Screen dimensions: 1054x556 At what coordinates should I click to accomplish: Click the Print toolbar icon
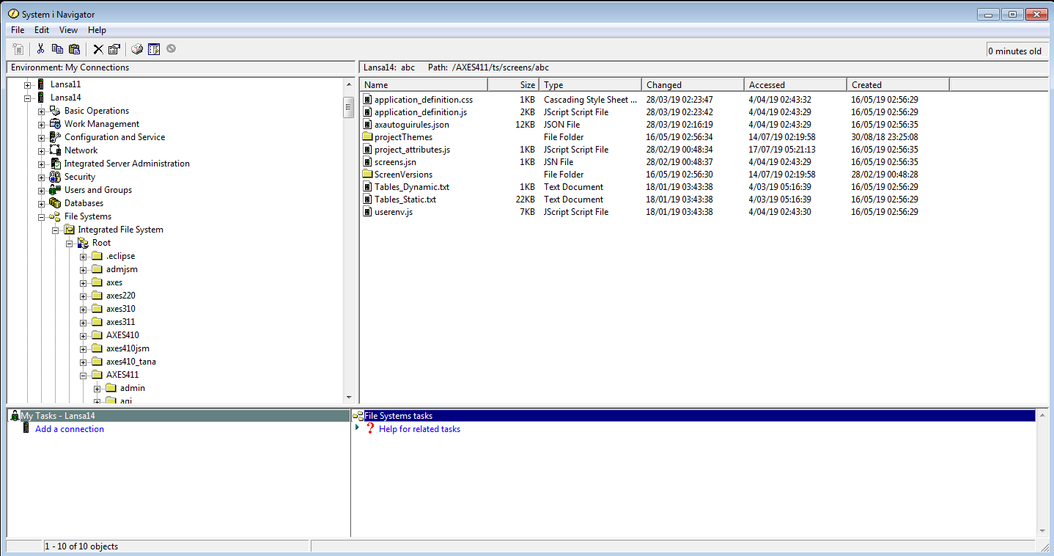click(x=137, y=49)
